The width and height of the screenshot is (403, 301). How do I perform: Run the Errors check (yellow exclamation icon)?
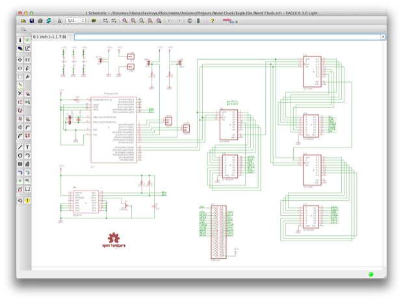coord(27,200)
